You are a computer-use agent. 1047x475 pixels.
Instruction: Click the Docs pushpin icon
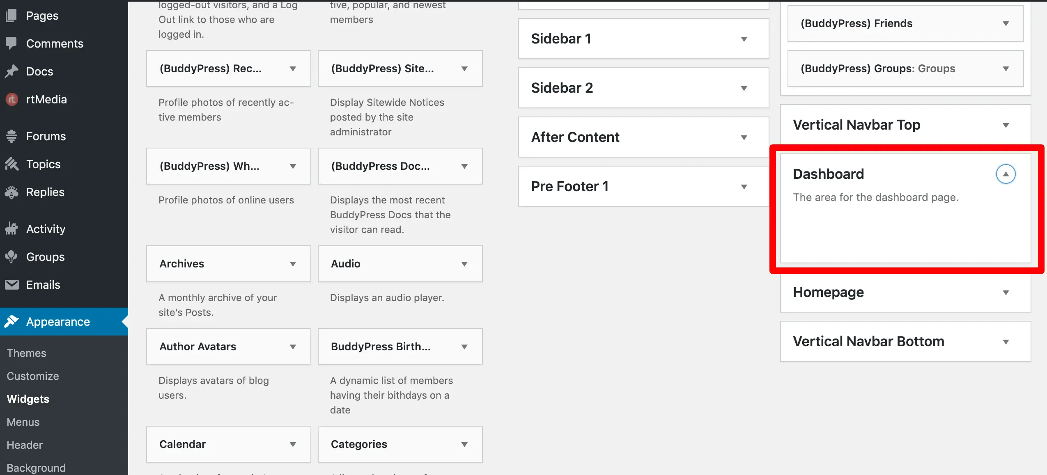pyautogui.click(x=11, y=71)
